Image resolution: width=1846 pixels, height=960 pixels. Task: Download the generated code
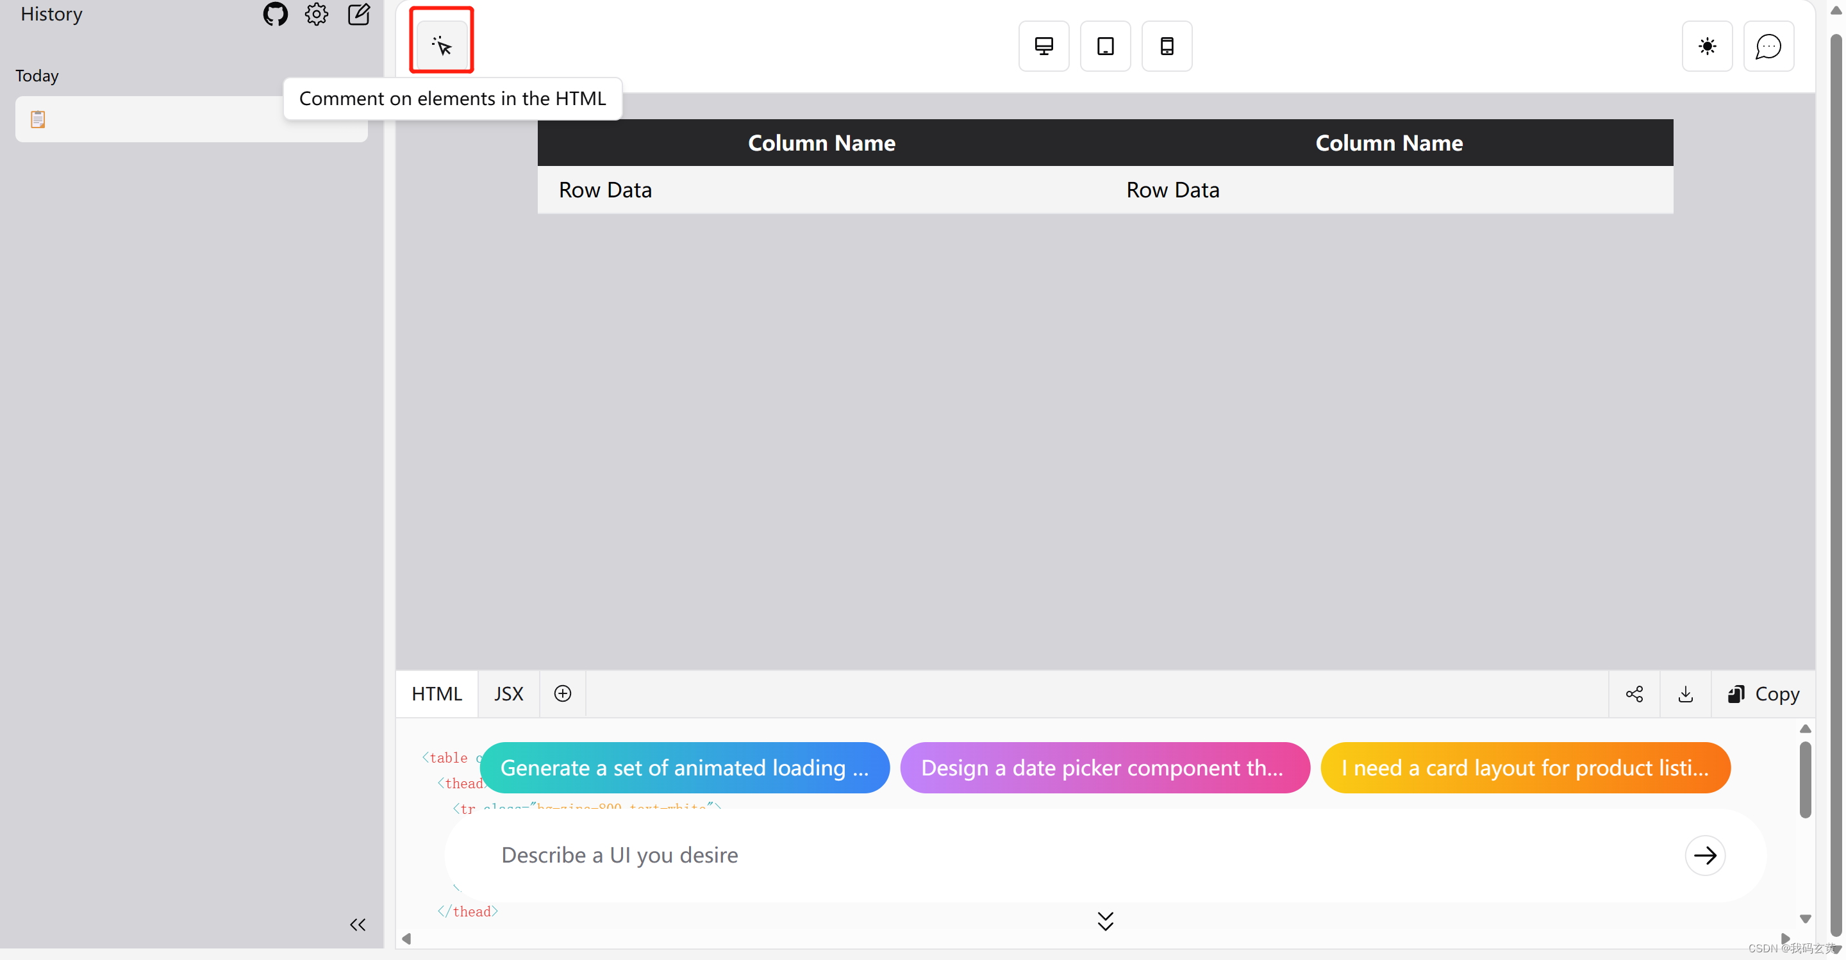pos(1686,693)
